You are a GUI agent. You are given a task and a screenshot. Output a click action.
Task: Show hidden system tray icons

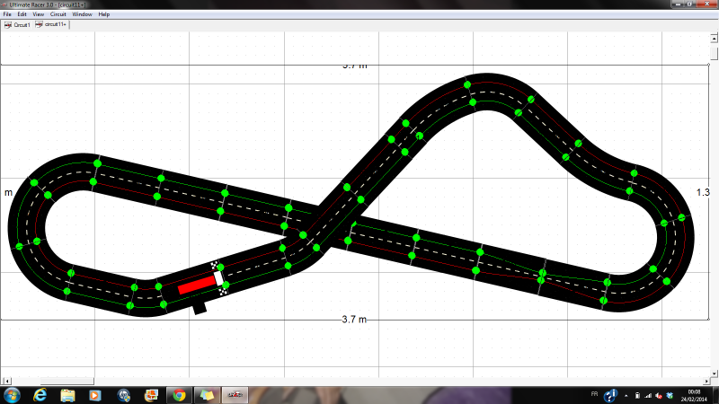tap(625, 395)
